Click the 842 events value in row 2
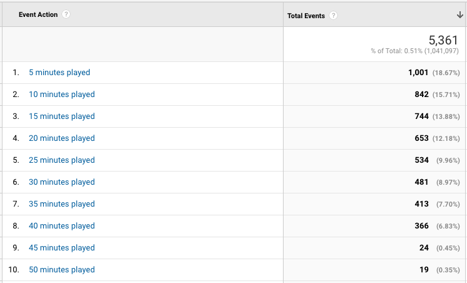Viewport: 467px width, 283px height. click(x=421, y=95)
